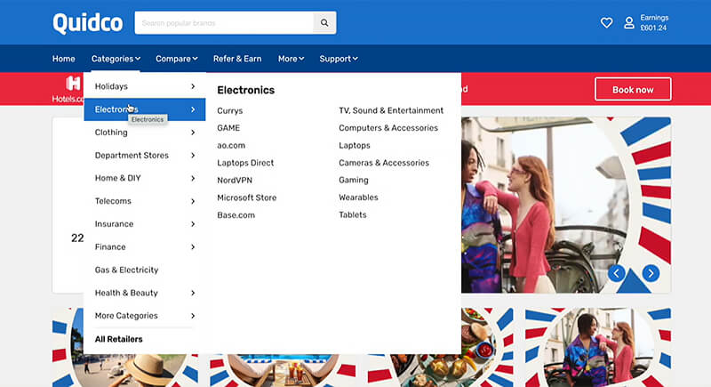Open Laptops subcategory
Screen dimensions: 711x387
tap(354, 146)
